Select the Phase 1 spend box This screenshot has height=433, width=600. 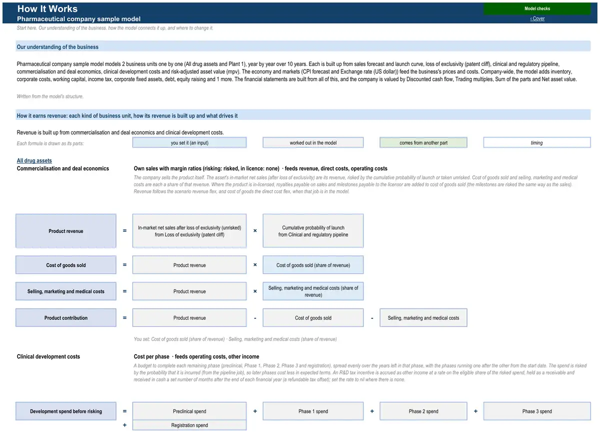coord(313,412)
